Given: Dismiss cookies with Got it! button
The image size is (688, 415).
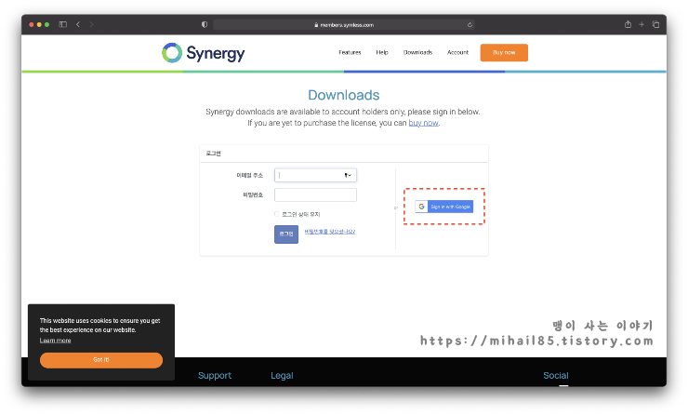Looking at the screenshot, I should coord(101,360).
